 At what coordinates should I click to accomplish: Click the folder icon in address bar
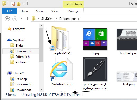click(34, 19)
